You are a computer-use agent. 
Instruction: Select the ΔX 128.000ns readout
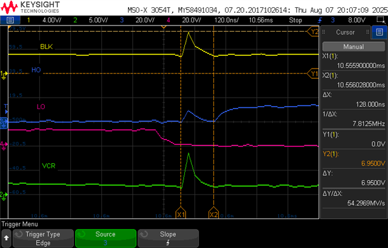(x=370, y=104)
